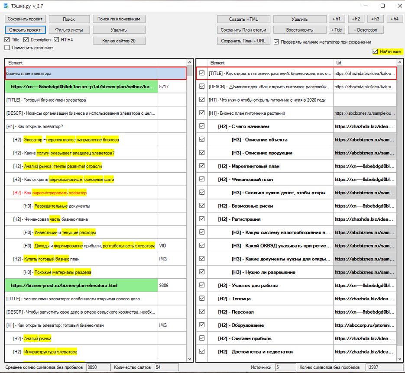
Task: Uncheck the [TITLE] питомник растений row checkbox
Action: [202, 73]
